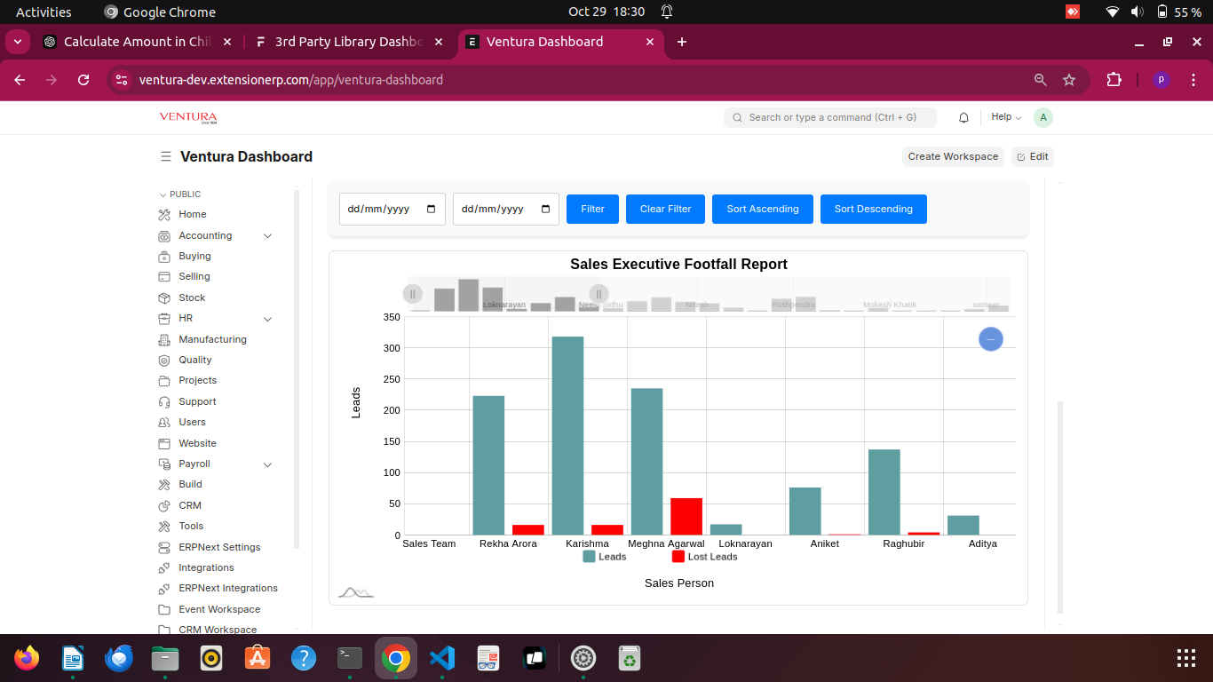This screenshot has height=682, width=1213.
Task: Click the Edit workspace button
Action: (x=1033, y=156)
